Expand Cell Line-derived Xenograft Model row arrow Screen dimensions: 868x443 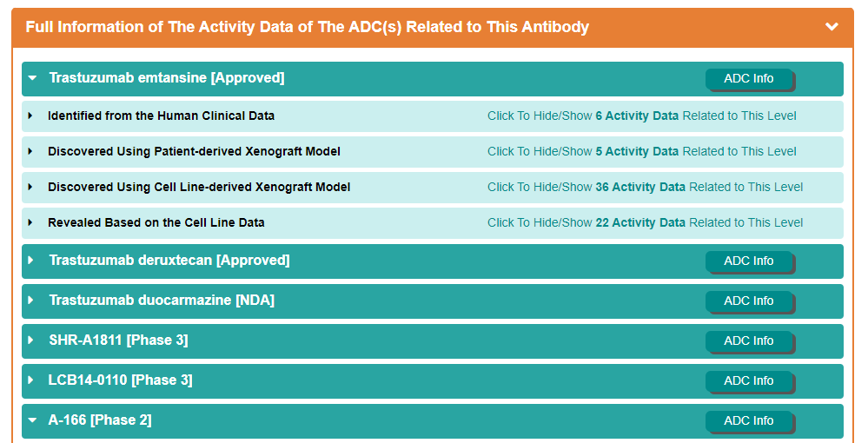(30, 187)
